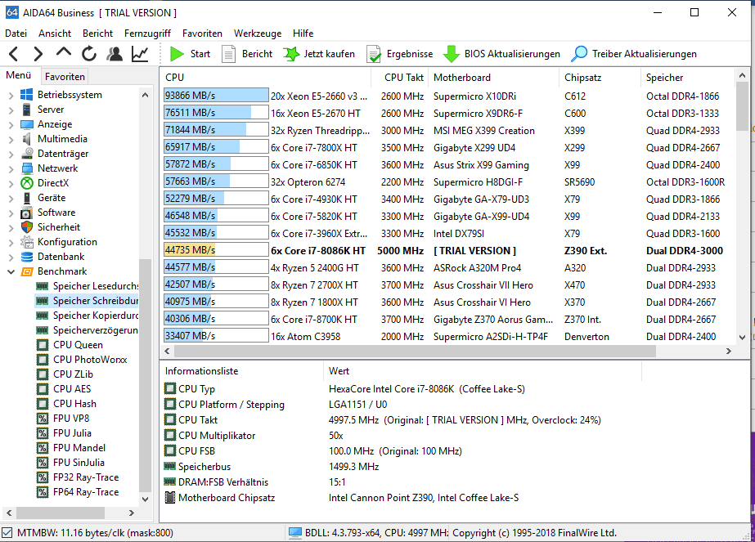Screen dimensions: 755x542
Task: Sort by the Motherboard column header
Action: [495, 78]
